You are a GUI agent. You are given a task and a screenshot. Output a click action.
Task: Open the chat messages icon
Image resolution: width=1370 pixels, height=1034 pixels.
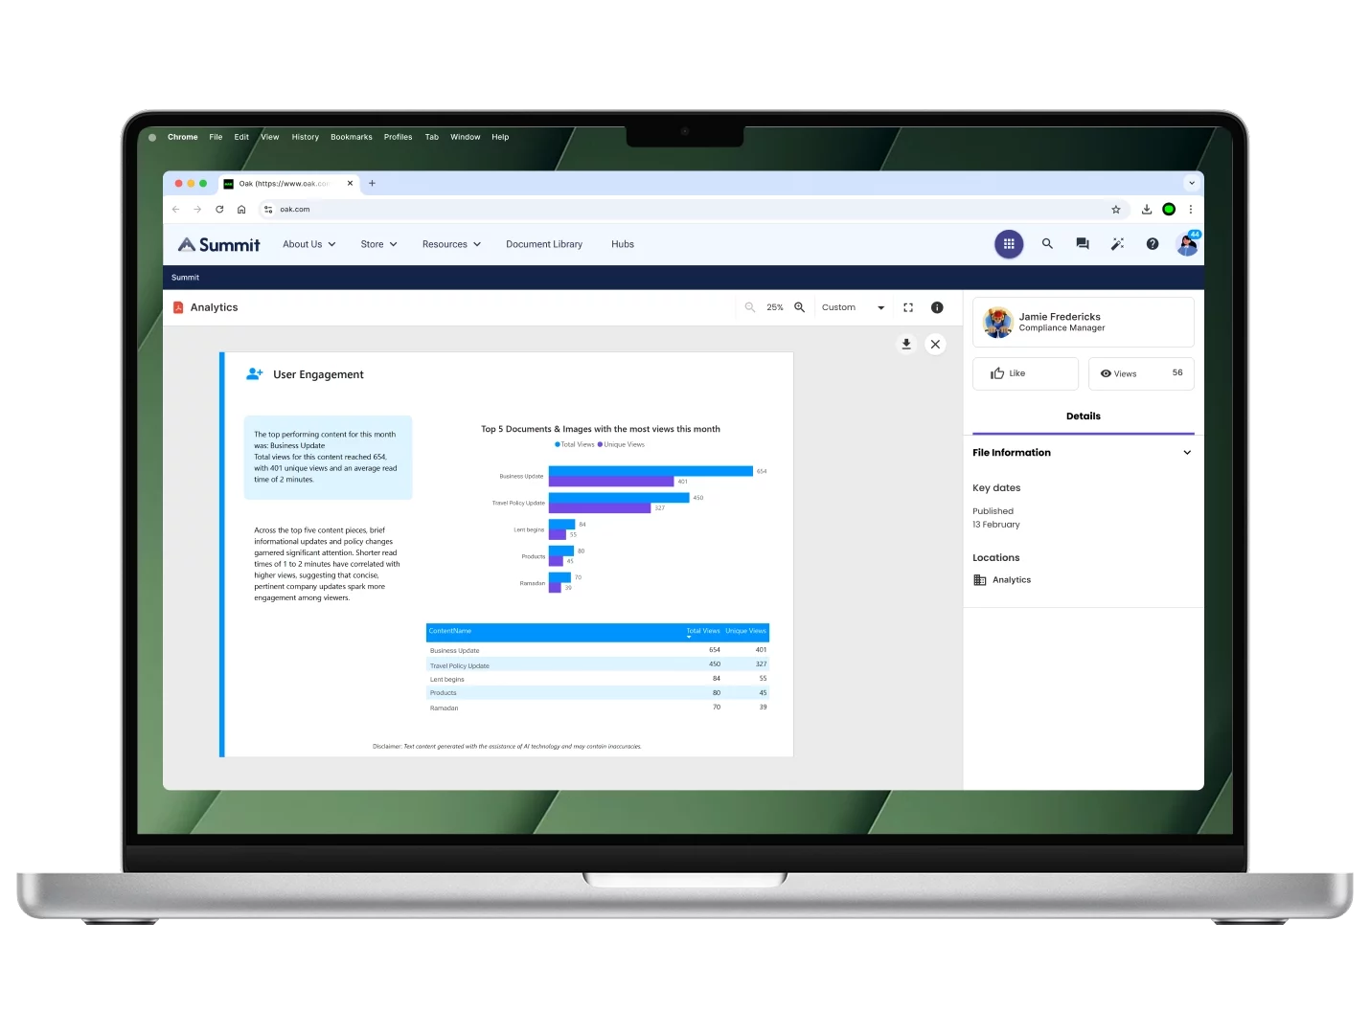coord(1082,244)
